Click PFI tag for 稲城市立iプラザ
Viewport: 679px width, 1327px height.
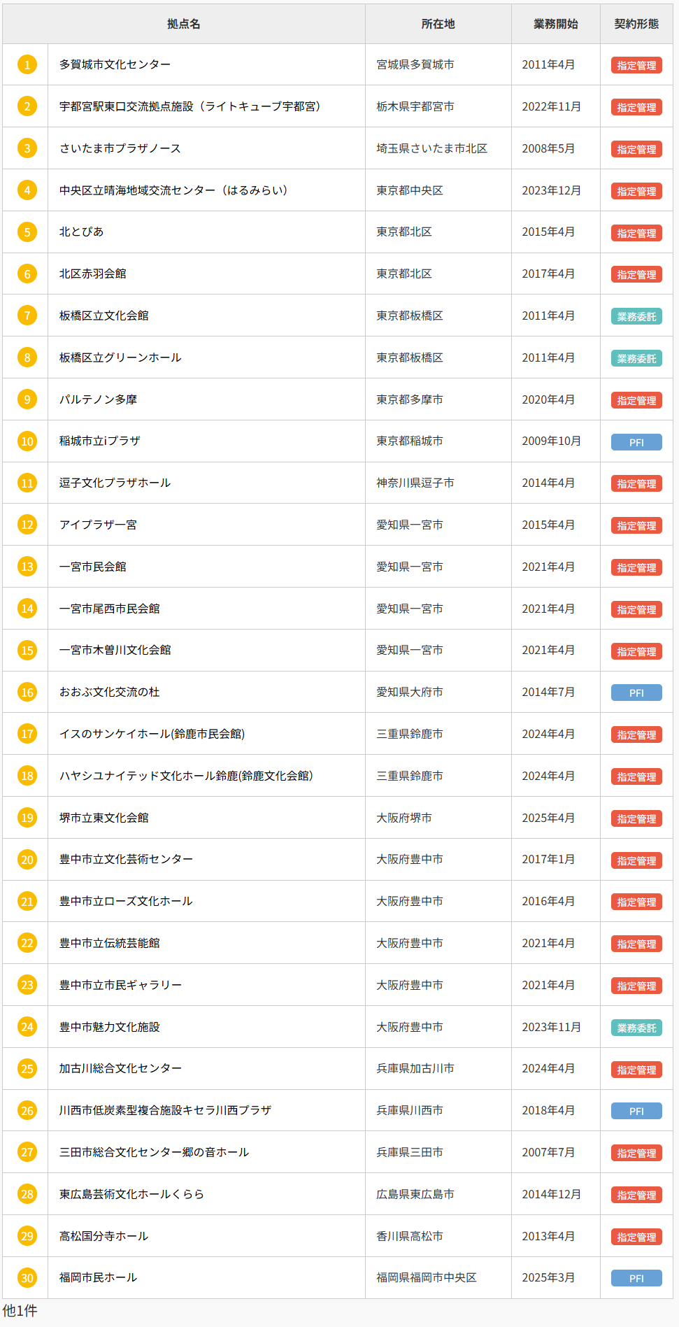pos(636,442)
